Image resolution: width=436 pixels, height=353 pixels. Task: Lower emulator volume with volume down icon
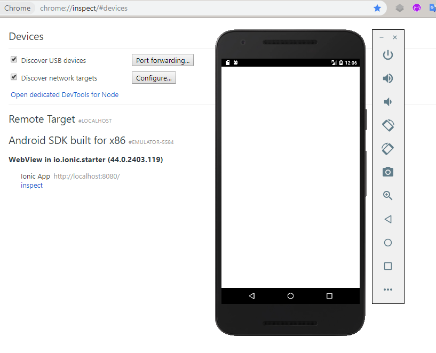tap(387, 102)
